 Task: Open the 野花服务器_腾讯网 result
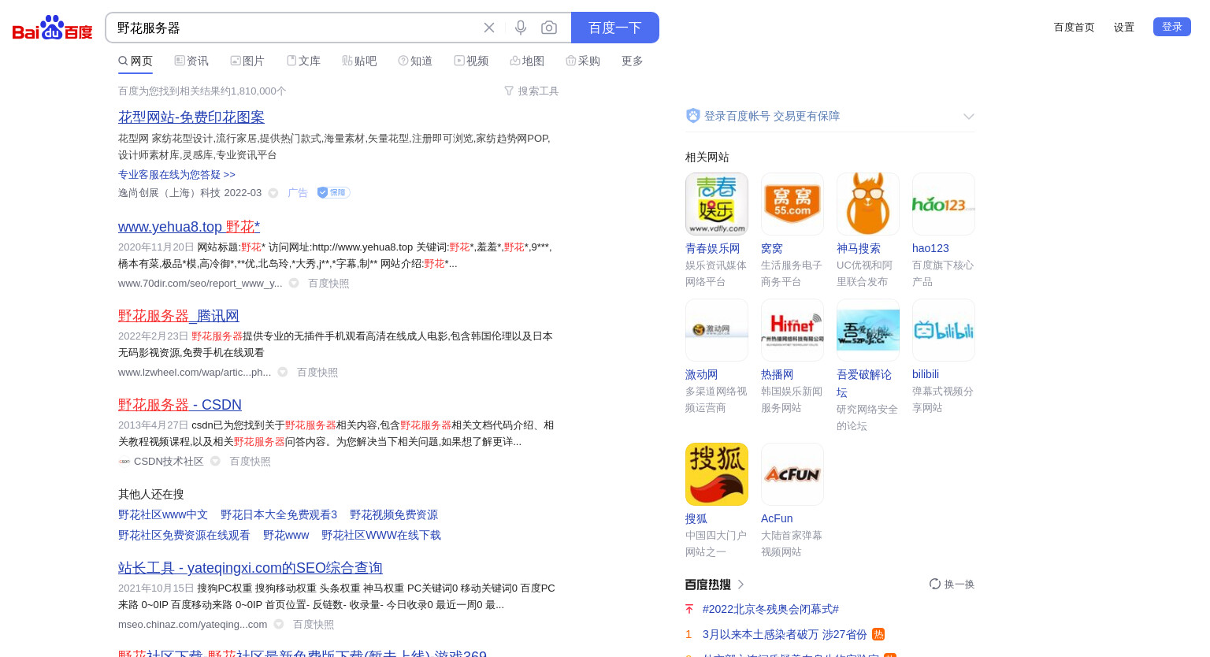179,315
